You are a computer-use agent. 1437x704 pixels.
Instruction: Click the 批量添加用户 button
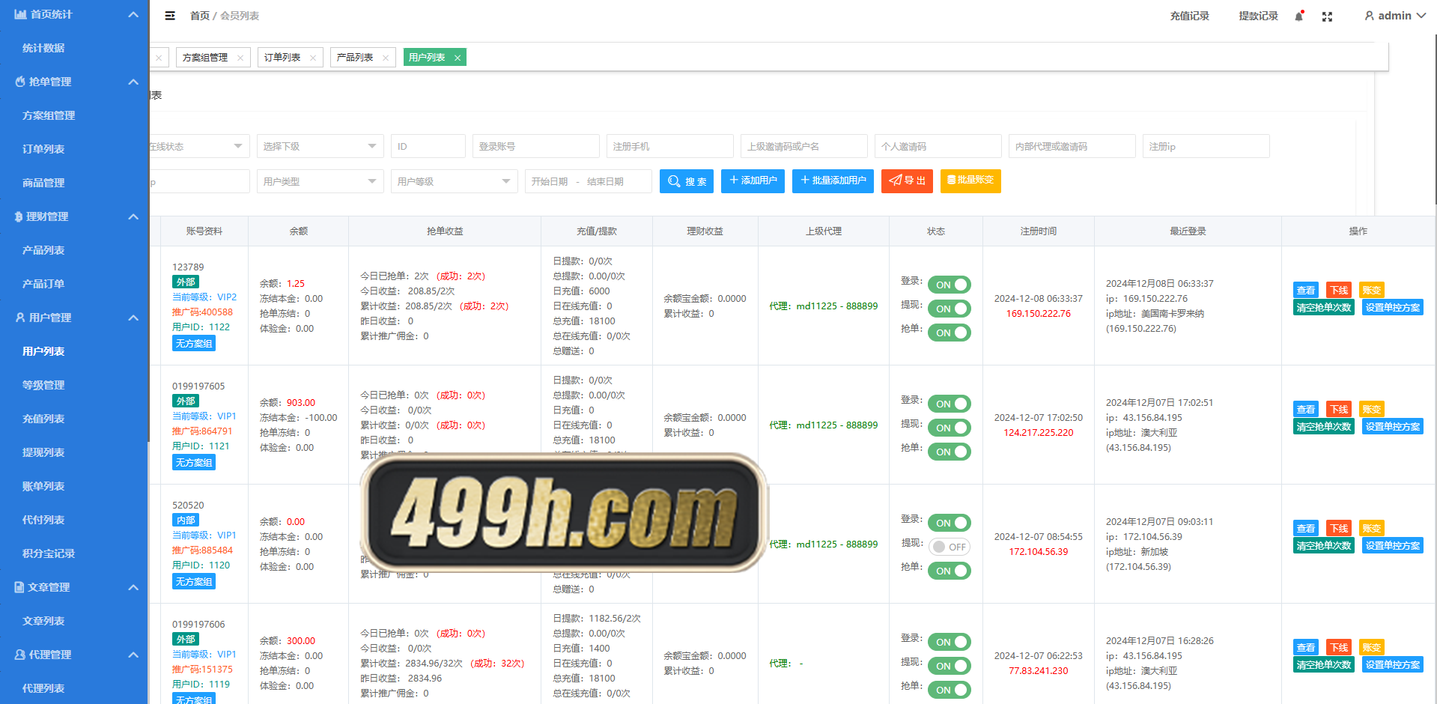[x=833, y=180]
